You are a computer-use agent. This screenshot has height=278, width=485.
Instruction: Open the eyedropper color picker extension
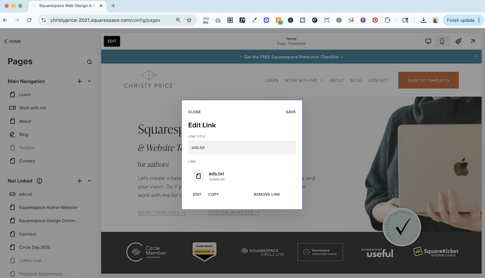point(254,20)
